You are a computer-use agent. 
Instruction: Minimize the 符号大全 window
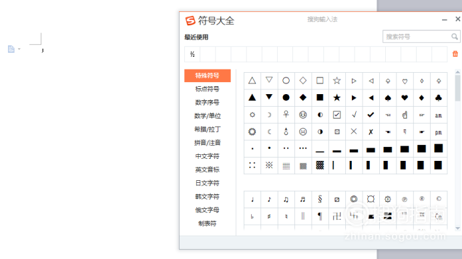pos(445,20)
